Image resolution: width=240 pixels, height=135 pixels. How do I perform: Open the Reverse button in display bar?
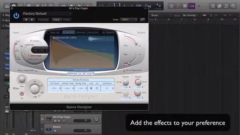(x=110, y=32)
